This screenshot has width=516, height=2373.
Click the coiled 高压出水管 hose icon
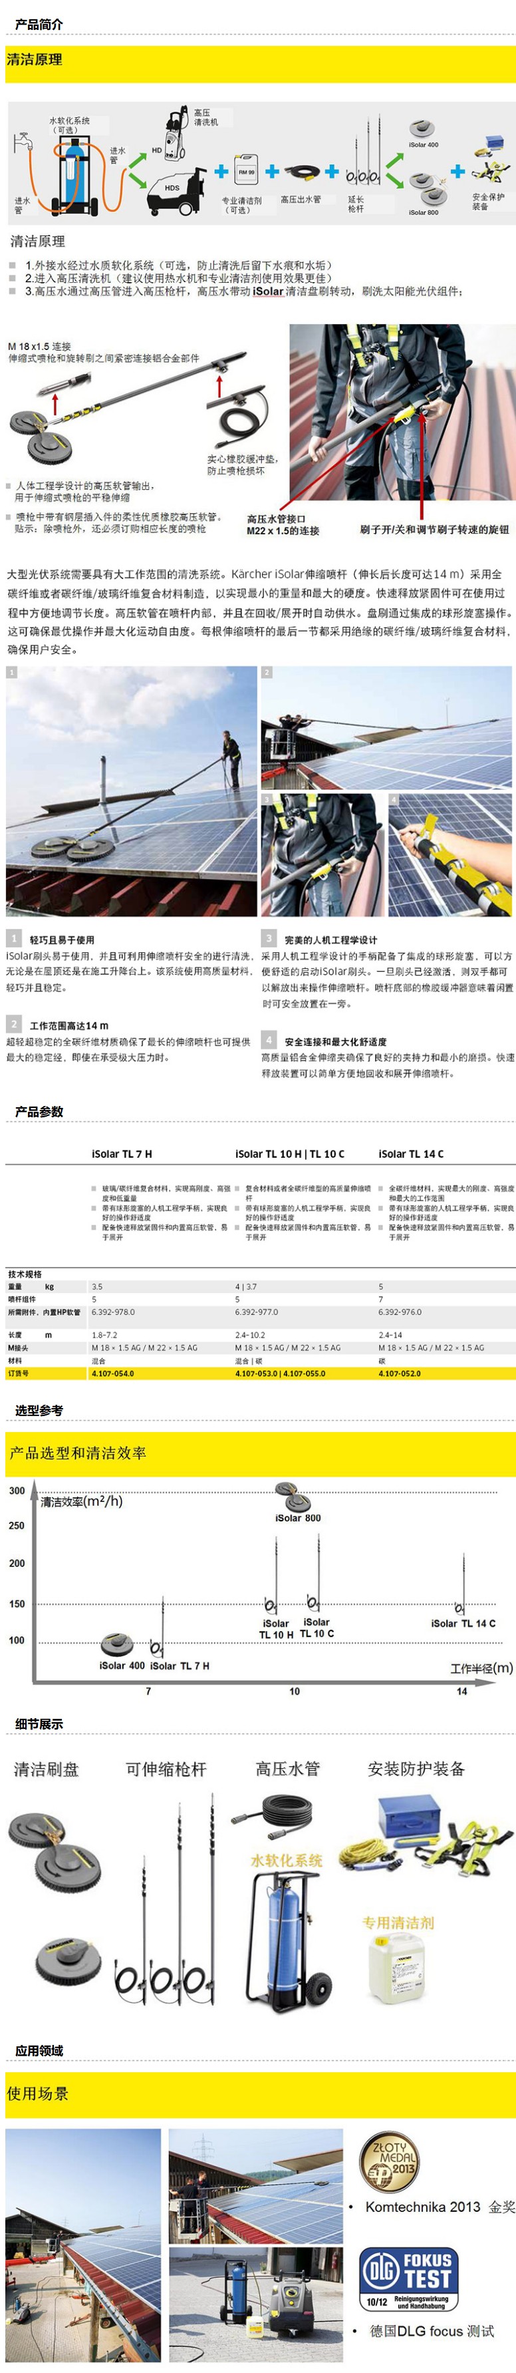[x=302, y=172]
